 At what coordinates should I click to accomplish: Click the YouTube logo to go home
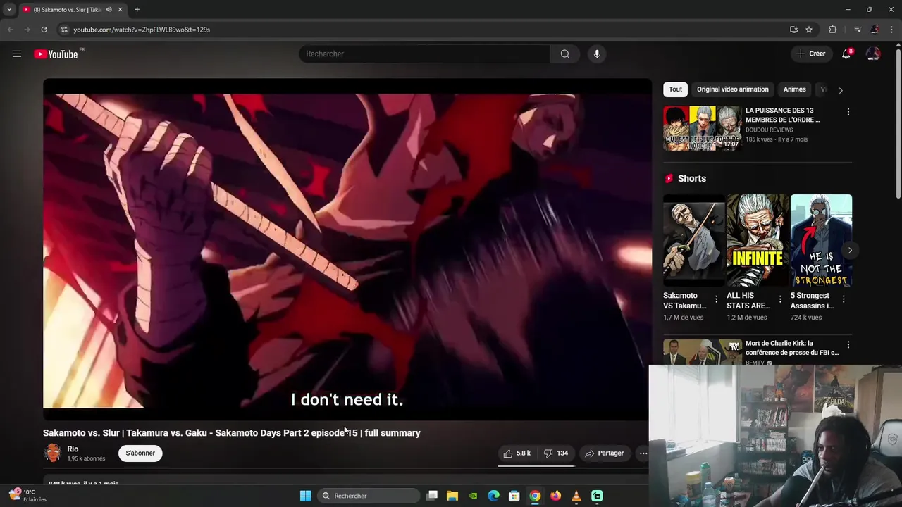(x=56, y=54)
